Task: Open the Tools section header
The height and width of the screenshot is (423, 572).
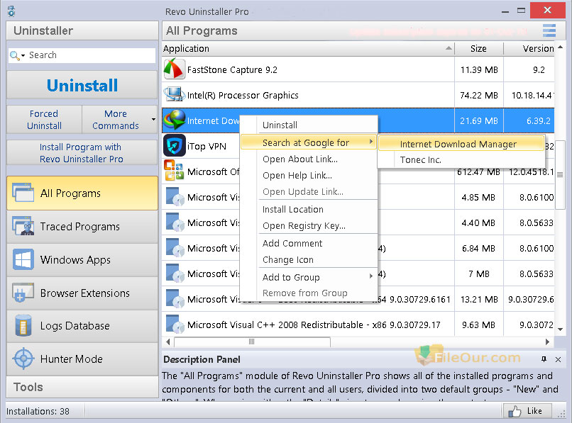Action: tap(82, 387)
